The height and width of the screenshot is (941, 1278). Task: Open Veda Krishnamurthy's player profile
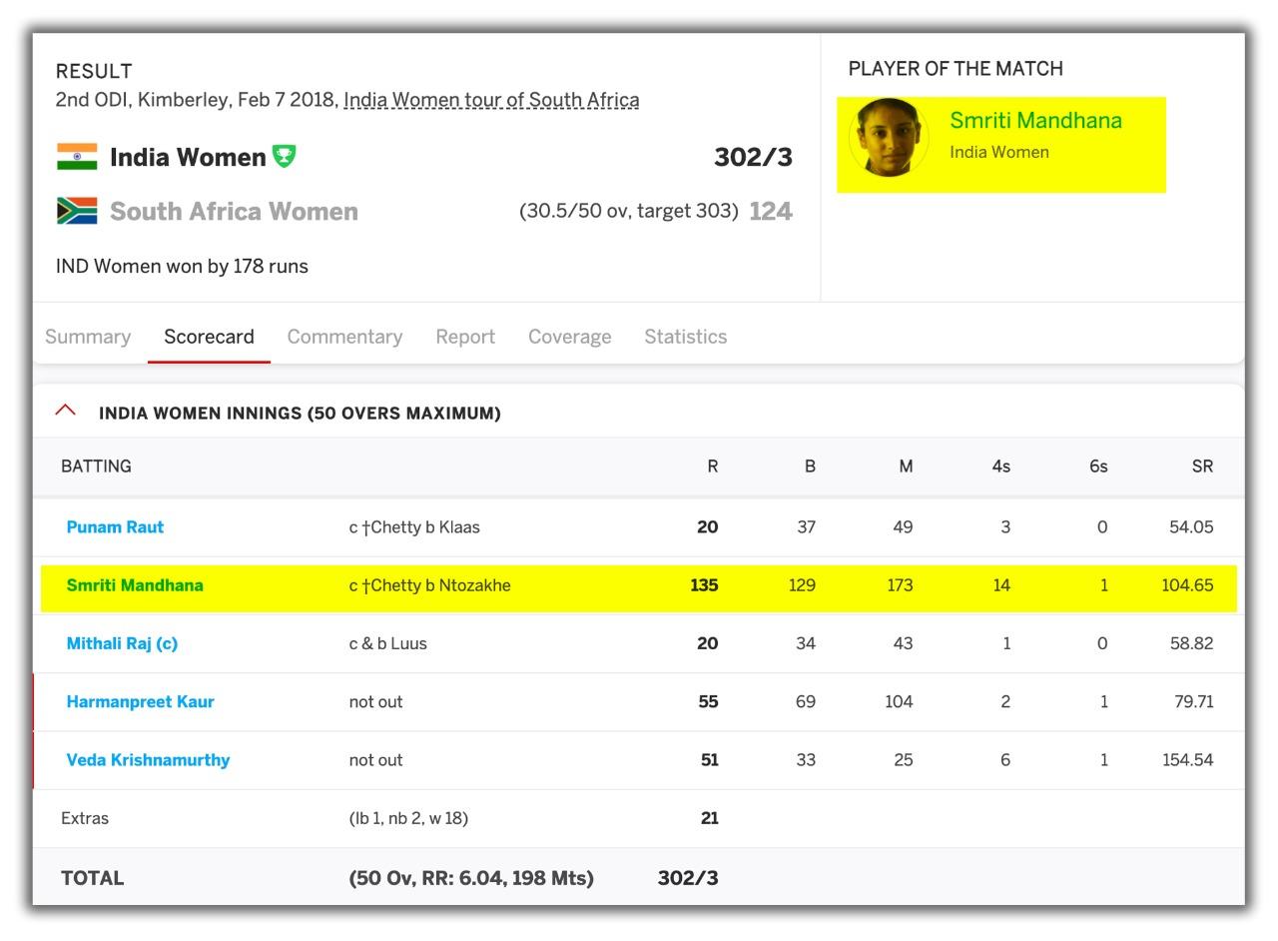[147, 759]
